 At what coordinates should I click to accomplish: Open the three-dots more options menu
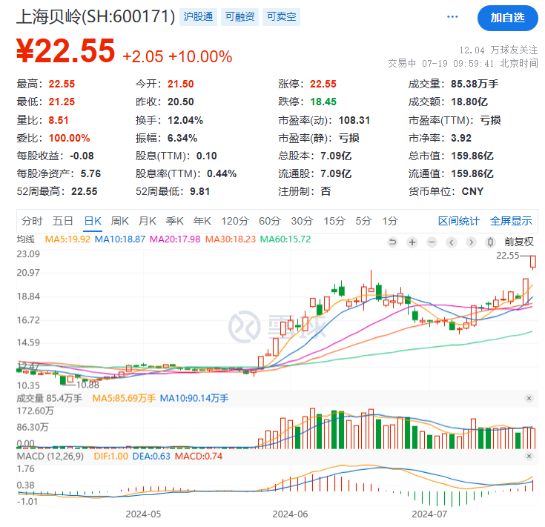pyautogui.click(x=454, y=17)
